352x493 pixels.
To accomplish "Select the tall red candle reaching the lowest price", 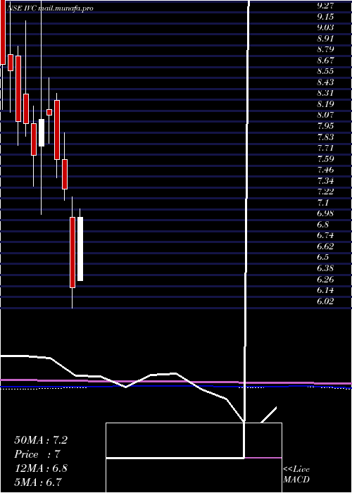I will 73,252.
